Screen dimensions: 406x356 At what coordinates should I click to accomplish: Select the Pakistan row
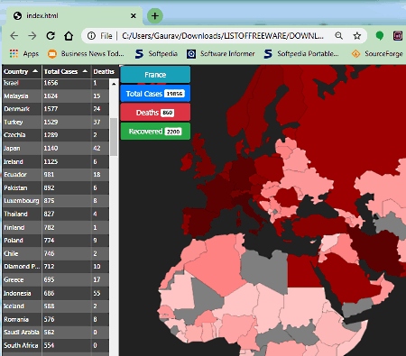pos(56,187)
